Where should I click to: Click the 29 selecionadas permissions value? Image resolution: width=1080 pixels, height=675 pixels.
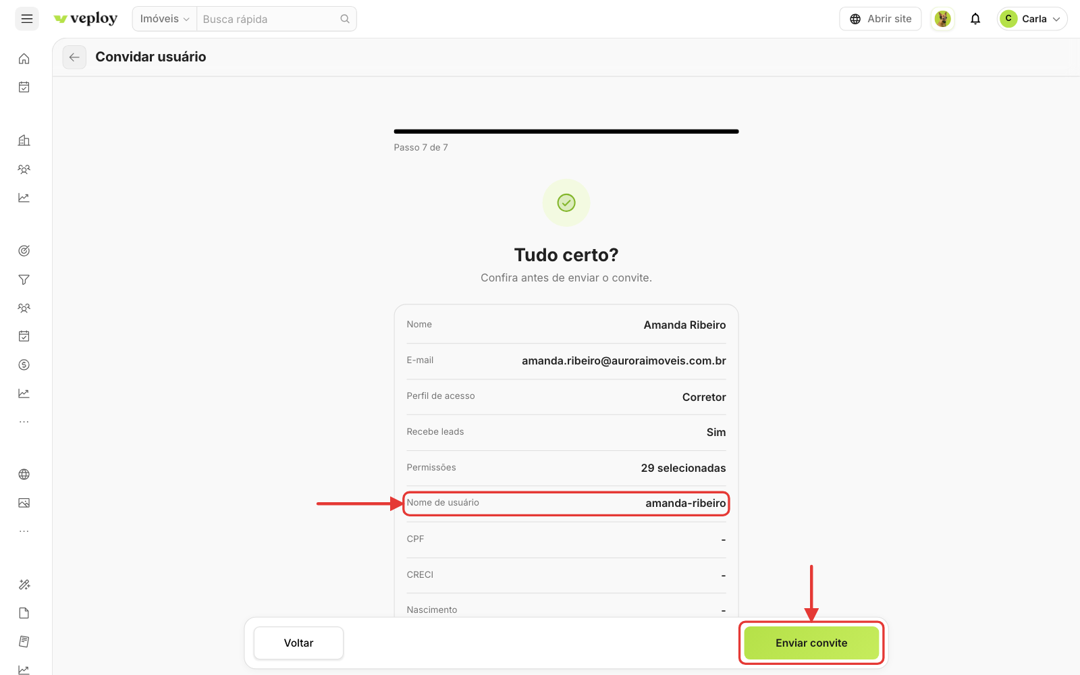tap(683, 468)
